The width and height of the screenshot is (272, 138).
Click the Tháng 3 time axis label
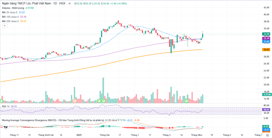(x=135, y=135)
